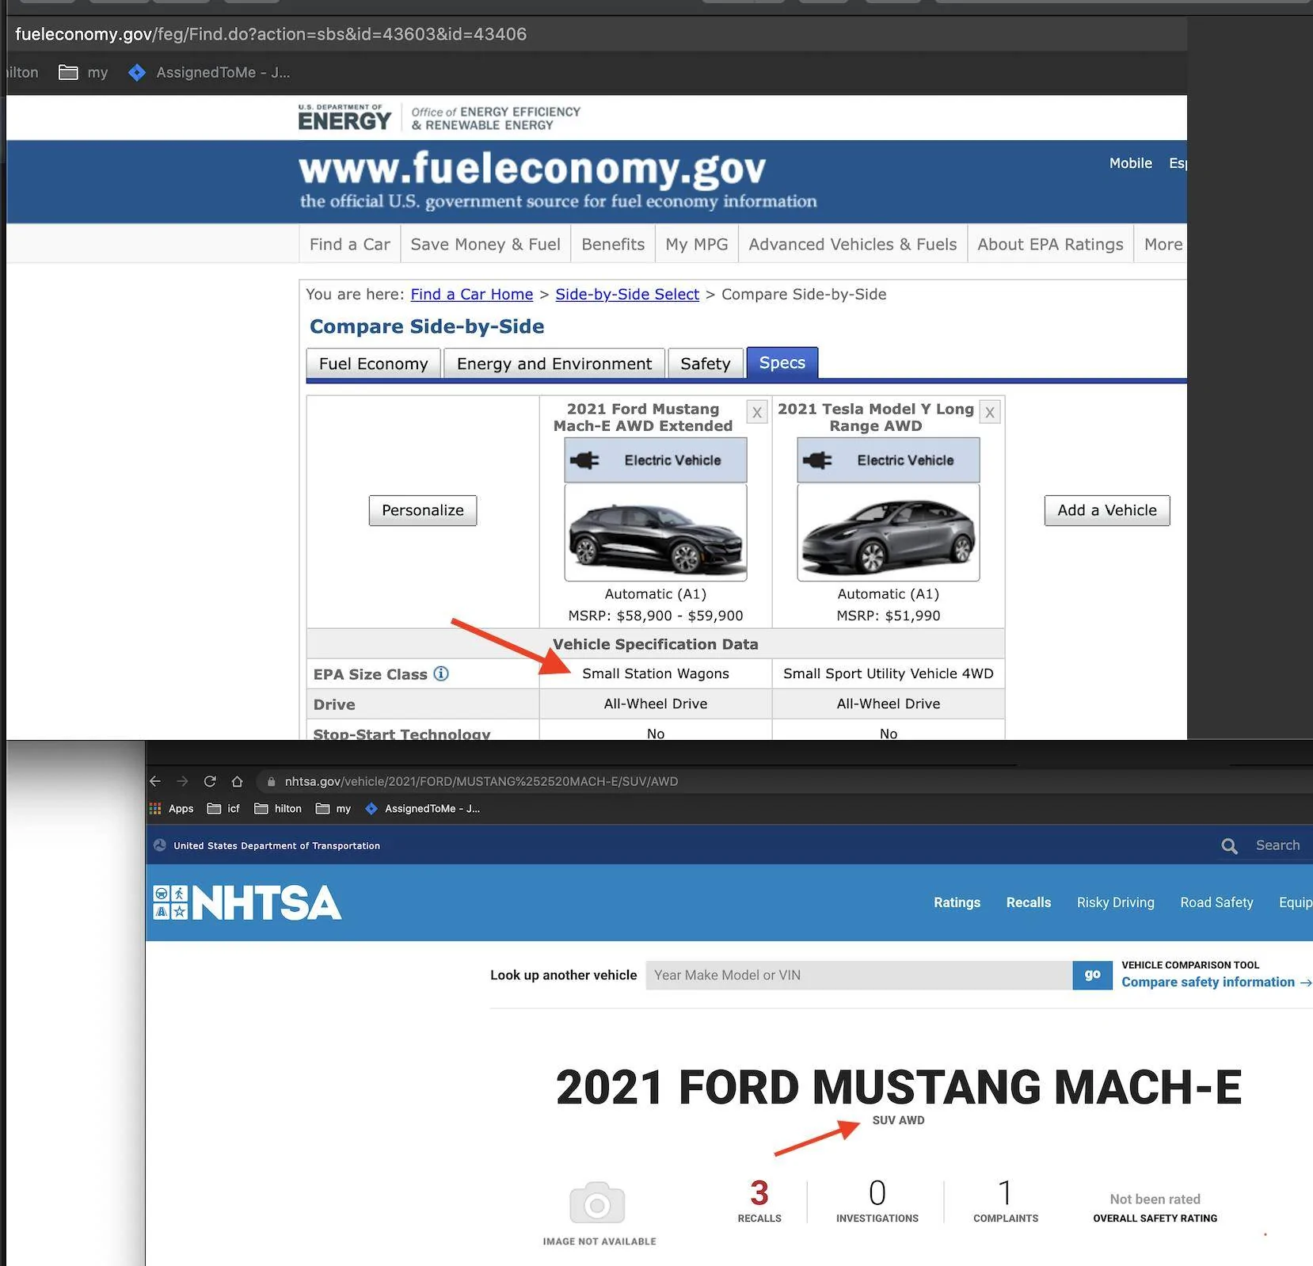Click the EPA Size Class info icon

pos(441,673)
